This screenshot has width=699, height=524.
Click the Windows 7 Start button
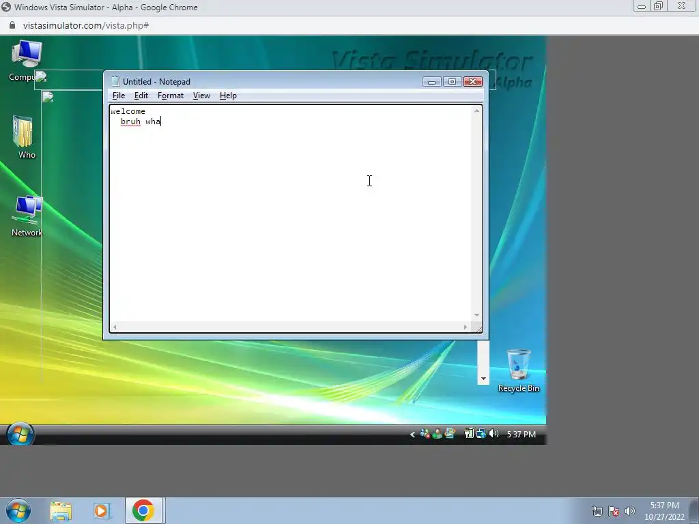click(18, 510)
